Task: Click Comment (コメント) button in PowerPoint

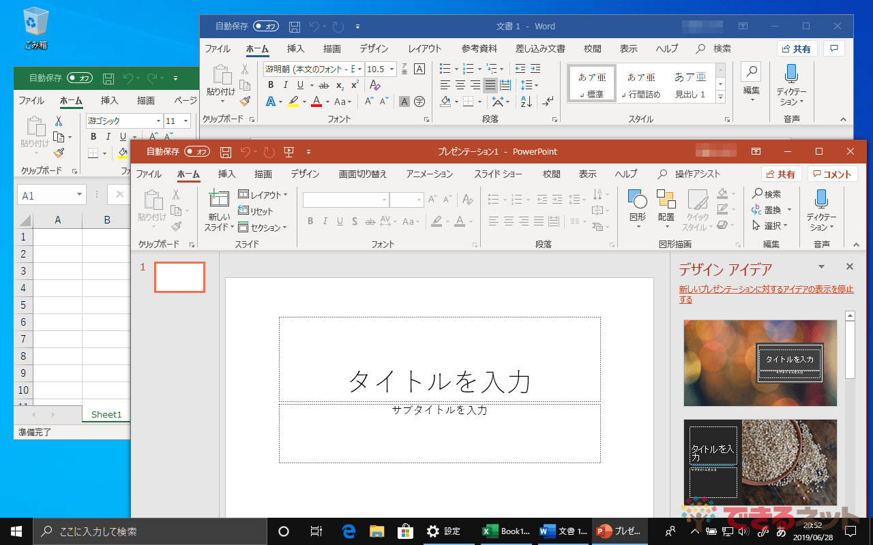Action: click(x=833, y=174)
